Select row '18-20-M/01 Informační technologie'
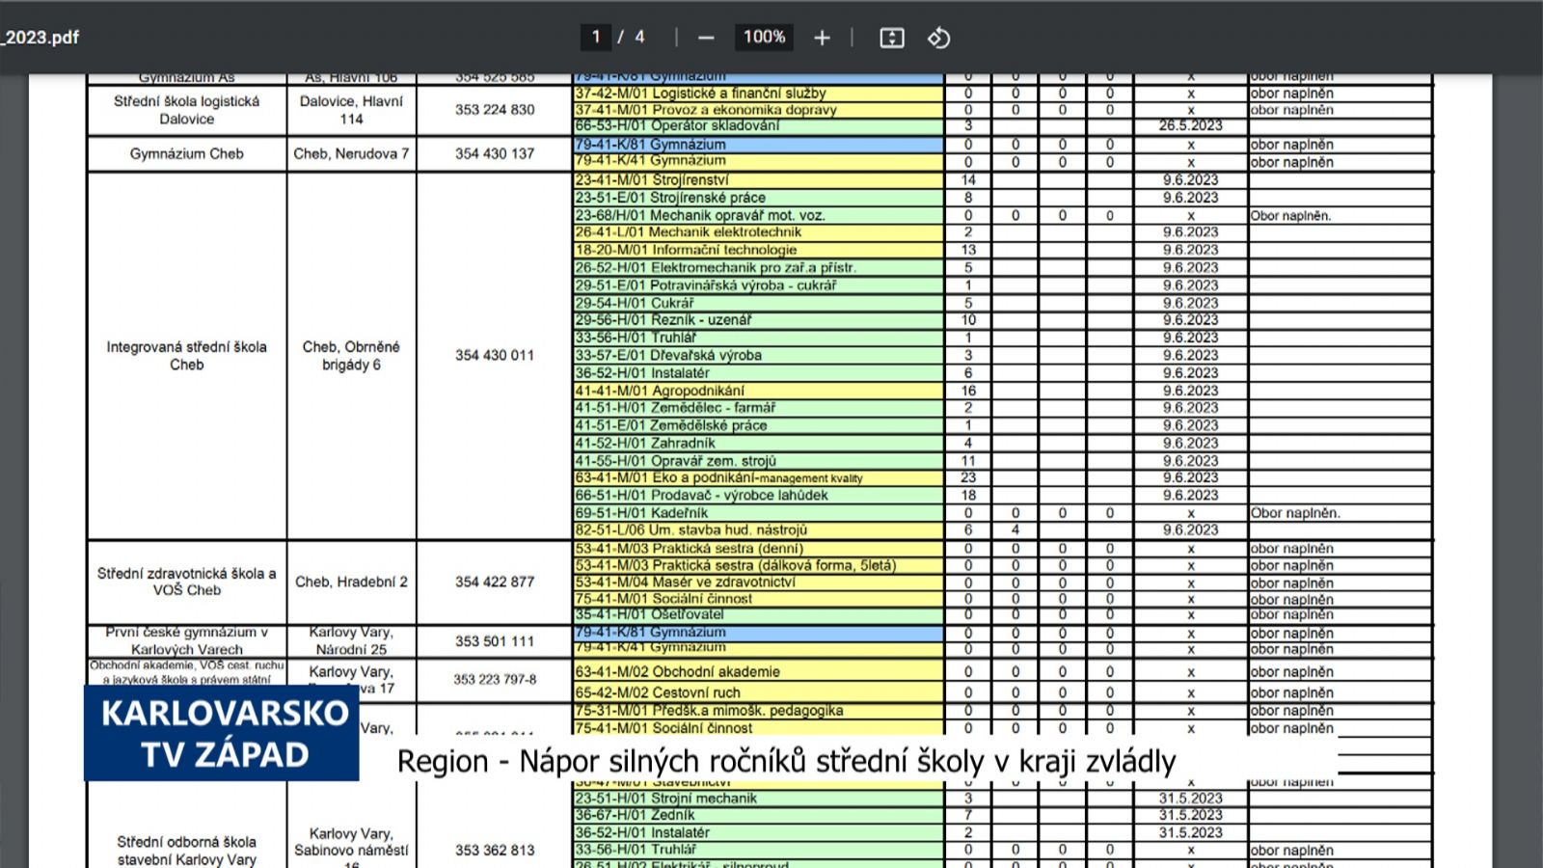 (758, 250)
